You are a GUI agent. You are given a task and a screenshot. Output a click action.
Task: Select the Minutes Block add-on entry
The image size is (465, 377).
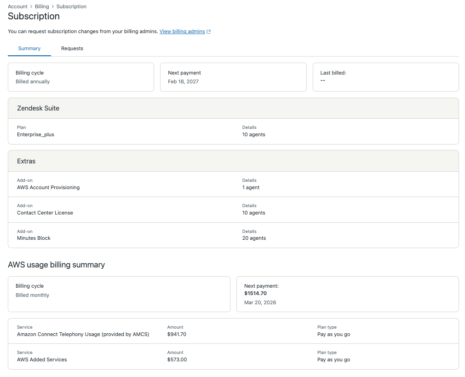pos(34,238)
